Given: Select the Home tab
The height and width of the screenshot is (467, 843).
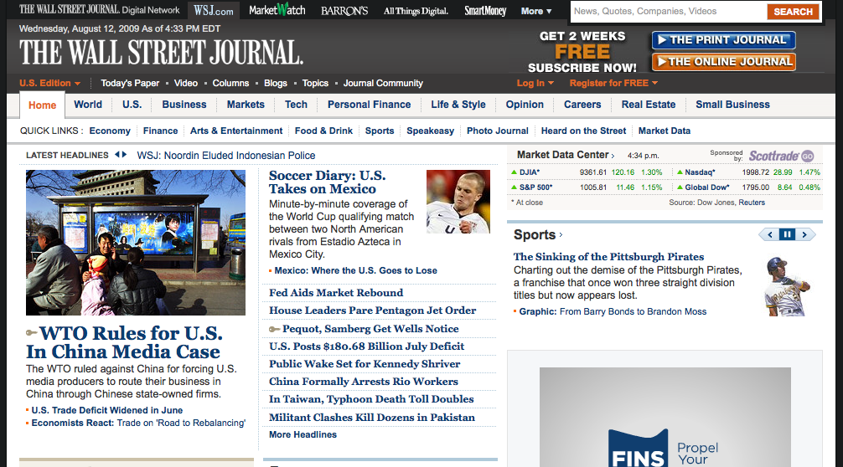Looking at the screenshot, I should pyautogui.click(x=43, y=105).
